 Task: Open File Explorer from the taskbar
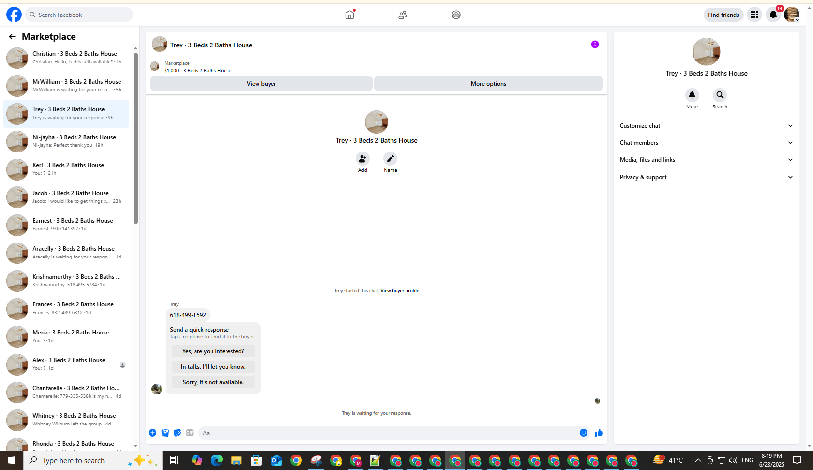click(236, 460)
